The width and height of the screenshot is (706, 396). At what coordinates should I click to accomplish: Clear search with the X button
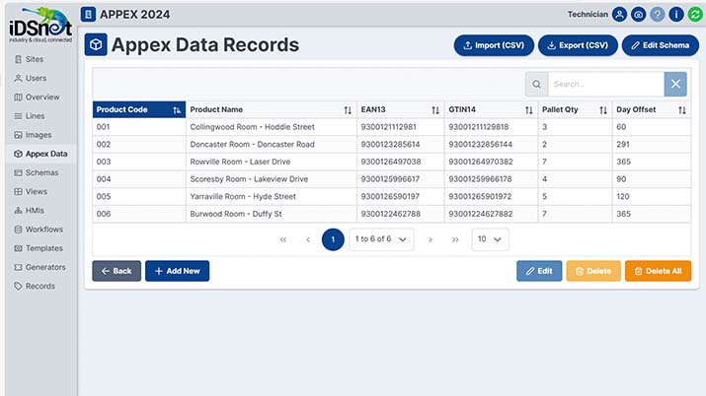click(675, 84)
